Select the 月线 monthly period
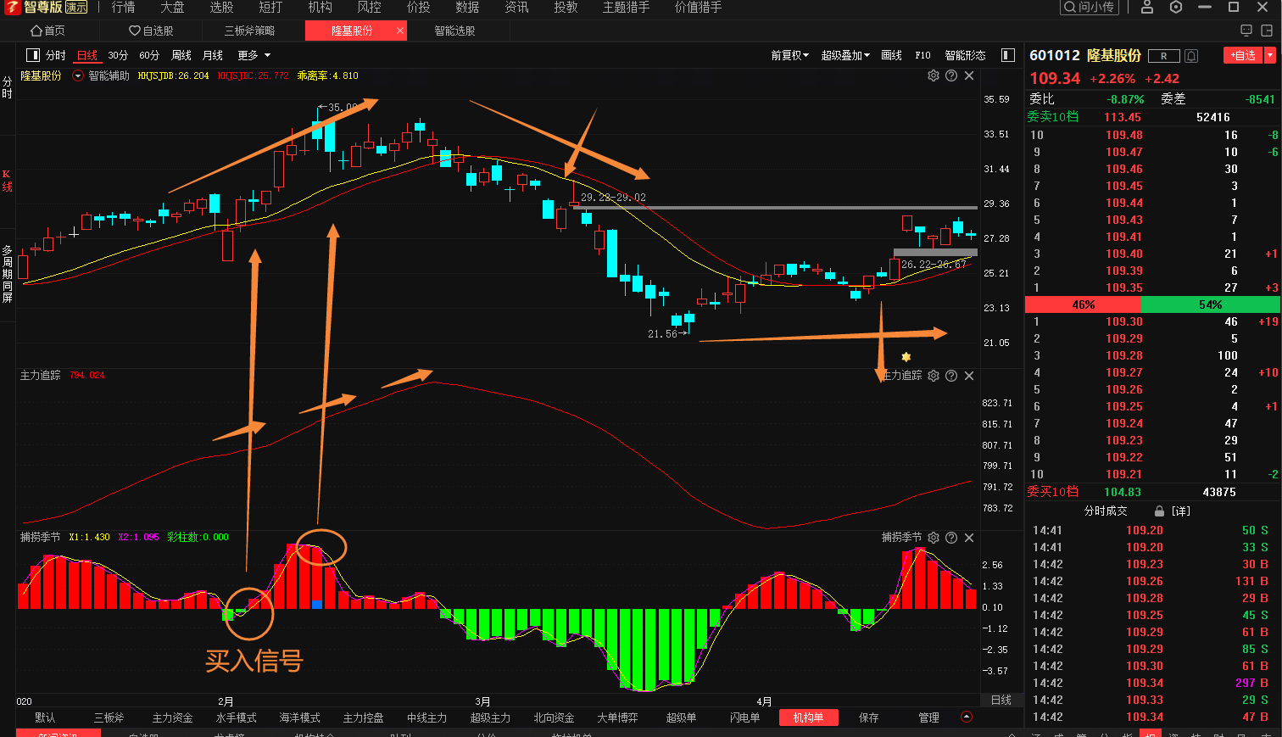Screen dimensions: 1282x737 click(213, 55)
